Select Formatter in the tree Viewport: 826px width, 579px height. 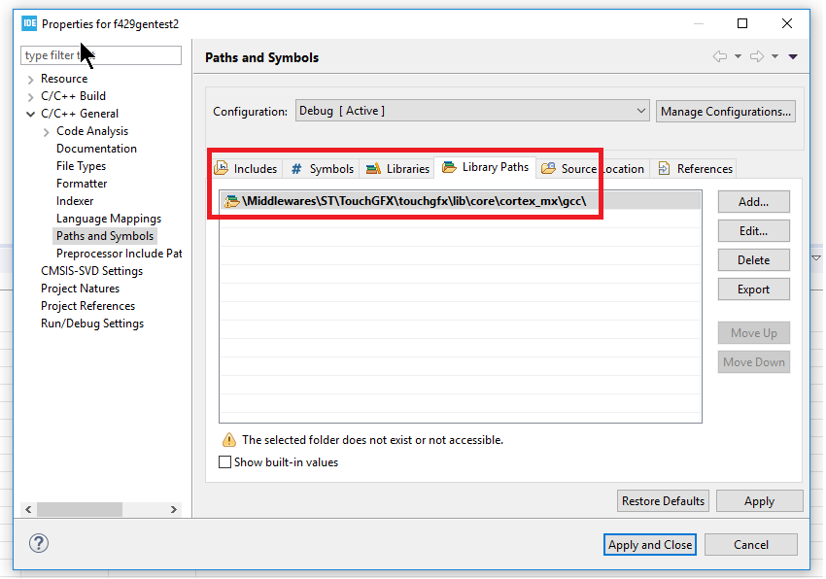(x=82, y=184)
